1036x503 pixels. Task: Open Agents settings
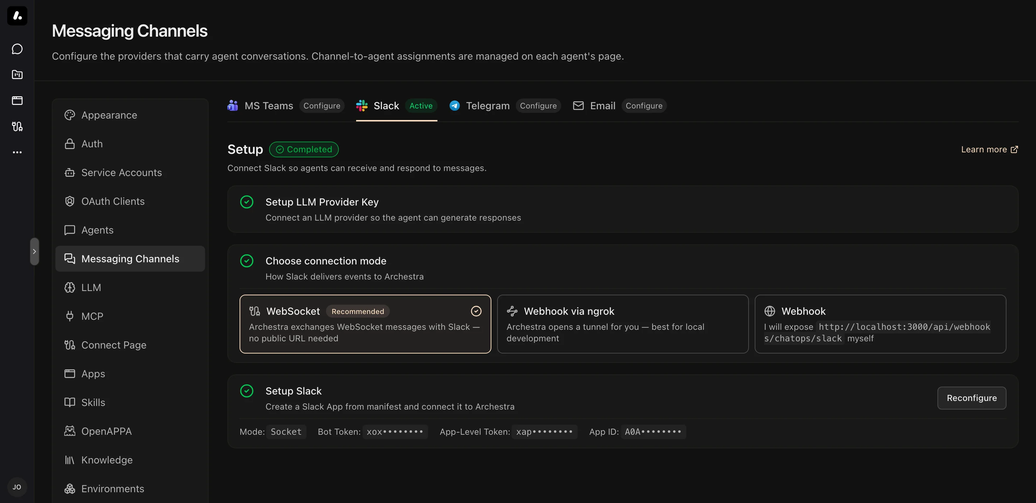130,230
